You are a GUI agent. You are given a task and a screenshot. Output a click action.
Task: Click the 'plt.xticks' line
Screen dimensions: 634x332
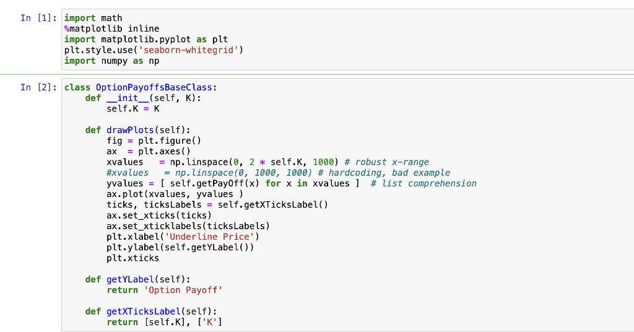(x=132, y=258)
